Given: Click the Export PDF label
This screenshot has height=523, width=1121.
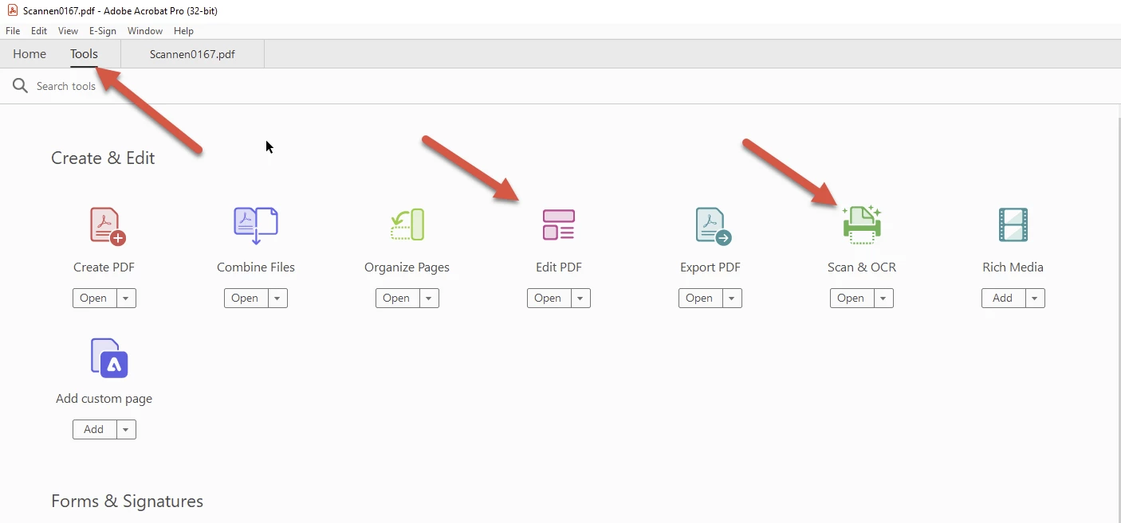Looking at the screenshot, I should click(710, 267).
